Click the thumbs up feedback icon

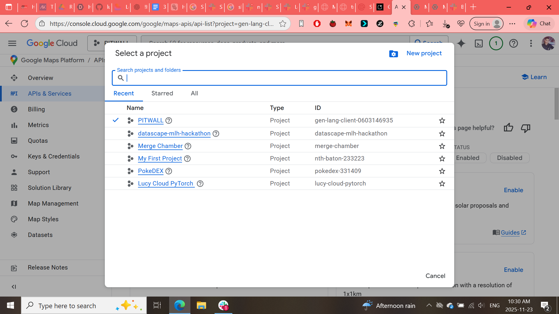(x=508, y=128)
